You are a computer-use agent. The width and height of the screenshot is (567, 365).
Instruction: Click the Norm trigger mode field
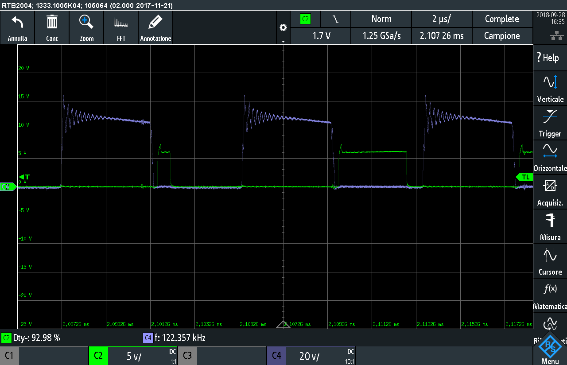(381, 19)
